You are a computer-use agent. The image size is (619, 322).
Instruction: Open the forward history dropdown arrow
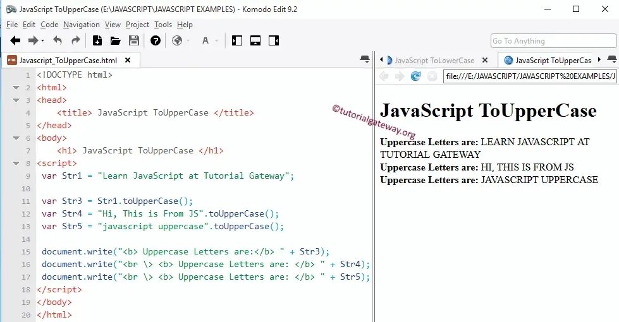pyautogui.click(x=42, y=40)
